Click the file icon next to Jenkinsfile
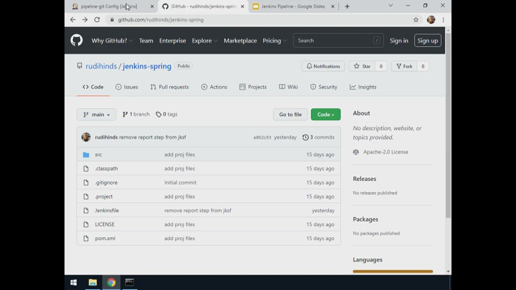Viewport: 516px width, 290px height. click(86, 210)
